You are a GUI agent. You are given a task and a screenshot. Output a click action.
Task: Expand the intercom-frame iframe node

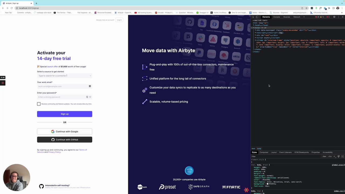255,40
